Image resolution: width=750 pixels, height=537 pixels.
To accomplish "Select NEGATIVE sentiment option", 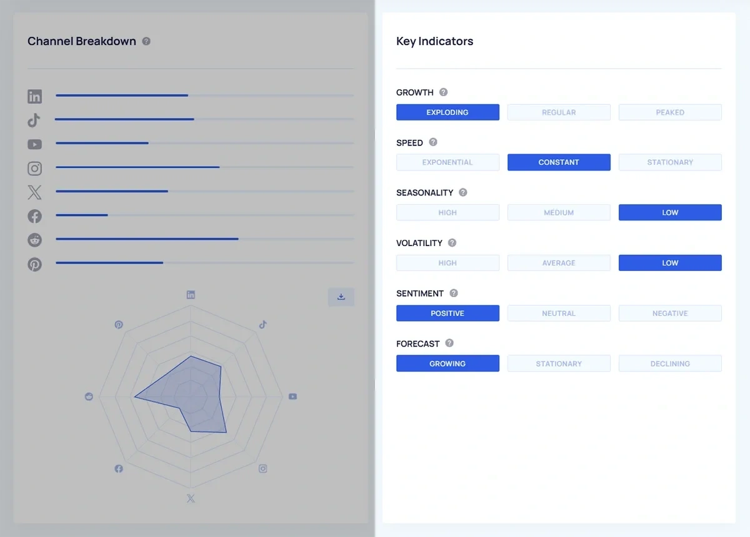I will tap(670, 313).
